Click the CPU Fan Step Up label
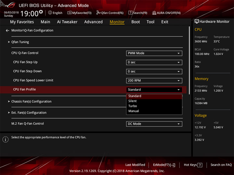The height and width of the screenshot is (175, 234). pos(25,62)
